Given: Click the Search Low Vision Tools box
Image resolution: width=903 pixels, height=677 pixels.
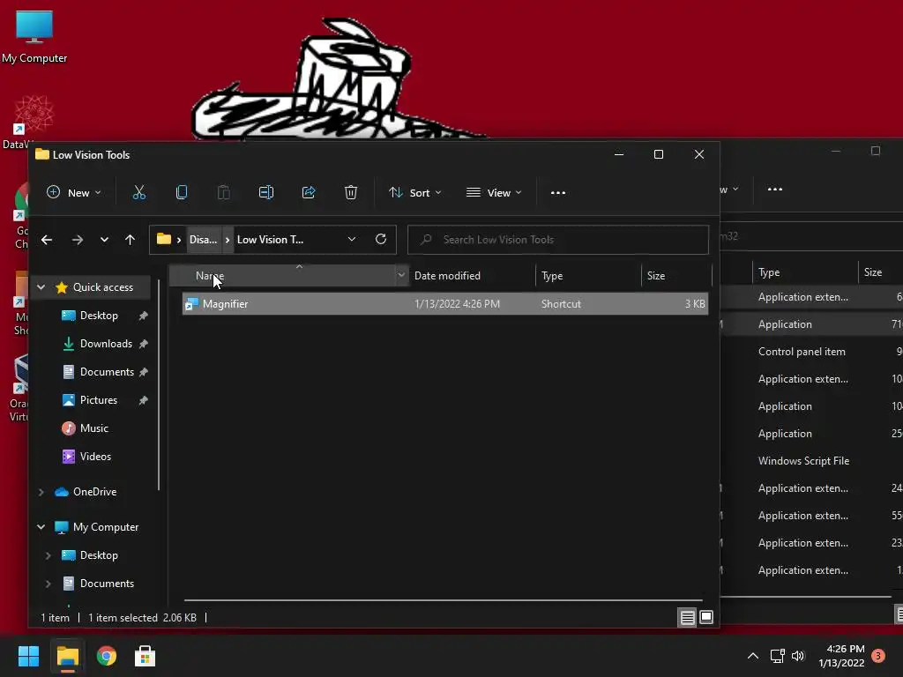Looking at the screenshot, I should pos(558,240).
